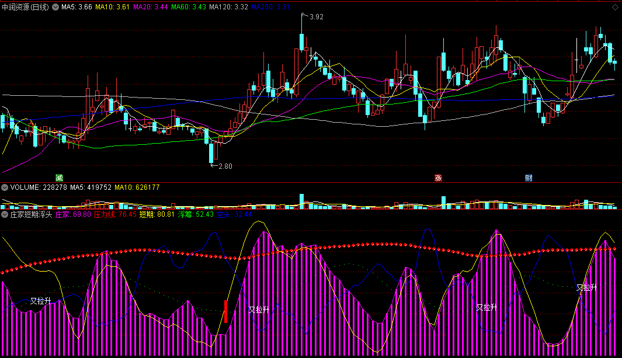This screenshot has width=622, height=358.
Task: Click the 又拉升 label below 张 marker area
Action: click(x=487, y=307)
